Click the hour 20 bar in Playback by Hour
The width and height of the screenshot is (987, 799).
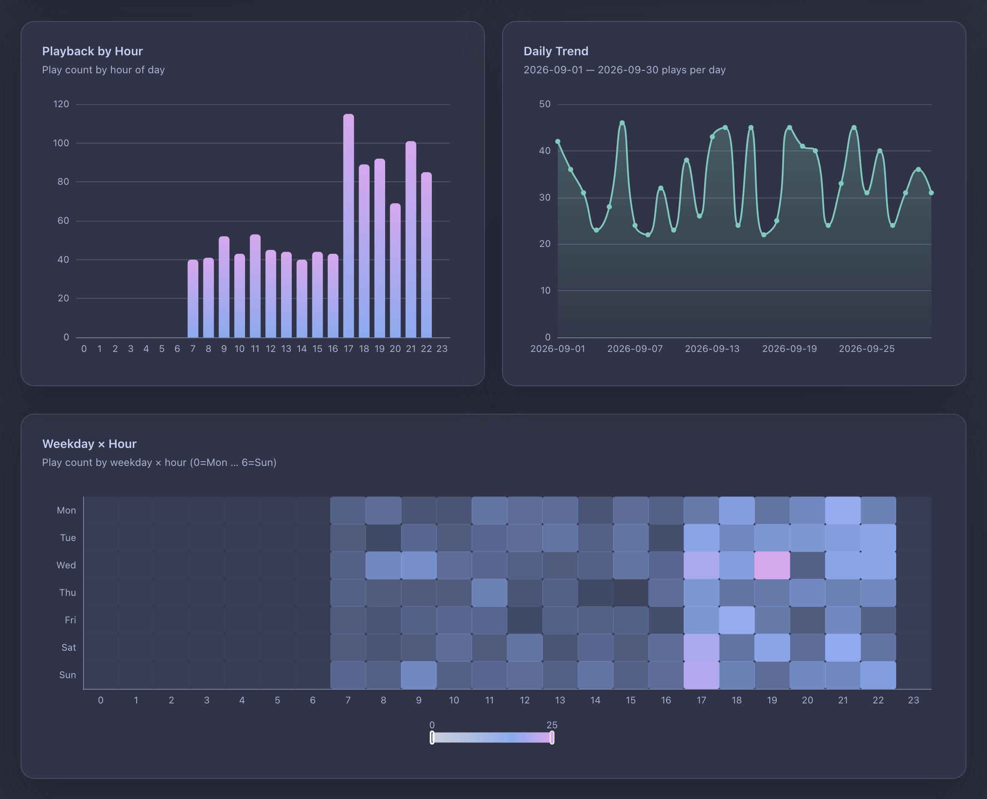click(x=395, y=270)
